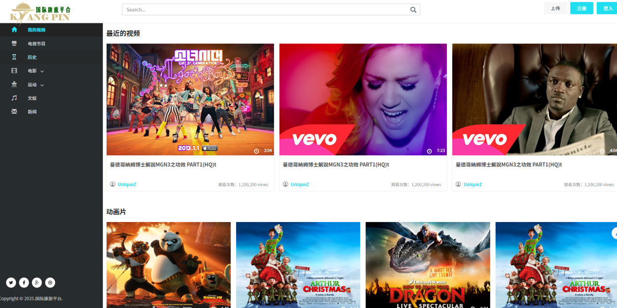
Task: Click the music note icon for 文娱
Action: tap(14, 98)
